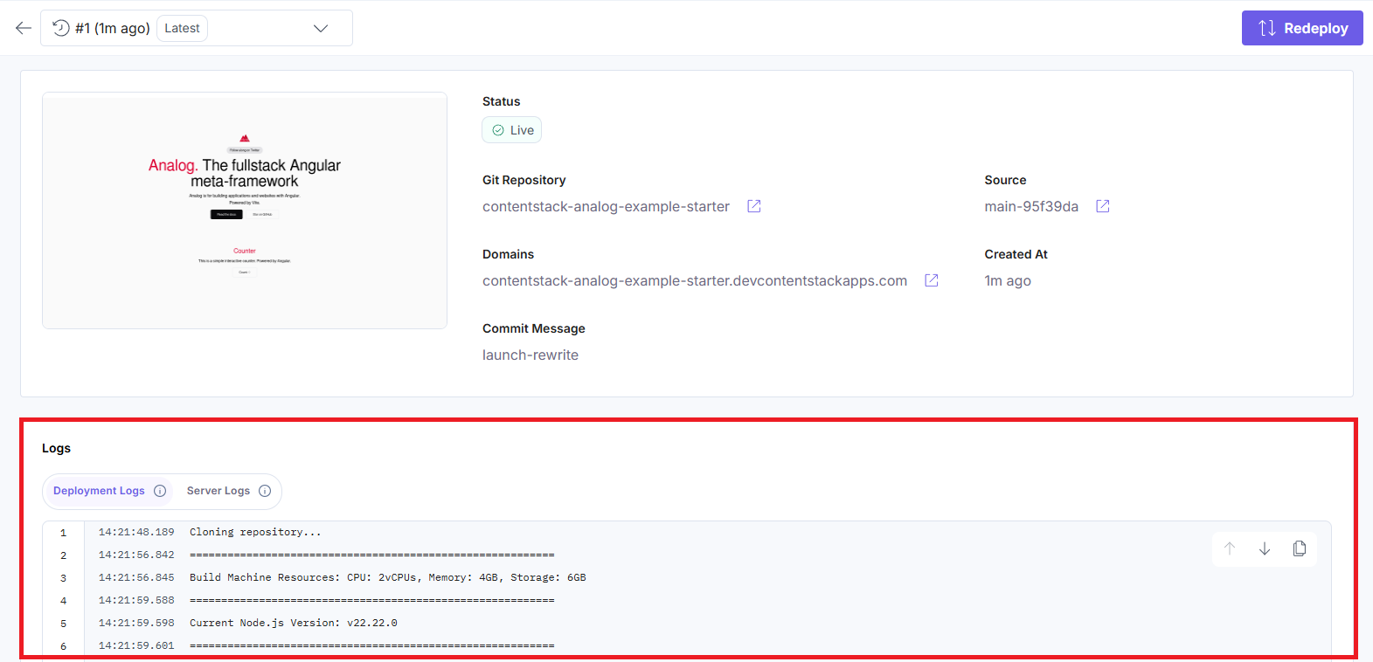The height and width of the screenshot is (662, 1373).
Task: Click the back arrow icon
Action: click(x=24, y=28)
